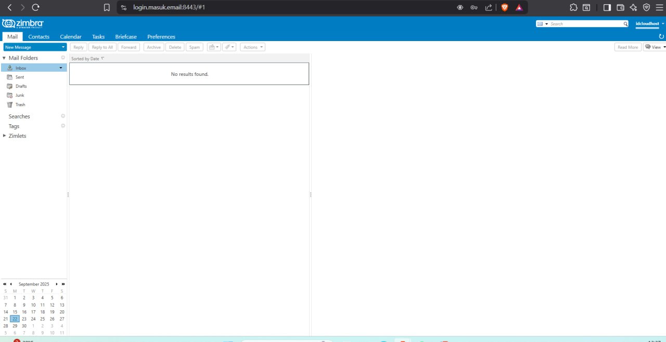The width and height of the screenshot is (666, 342).
Task: Click the Reply button
Action: (x=79, y=47)
